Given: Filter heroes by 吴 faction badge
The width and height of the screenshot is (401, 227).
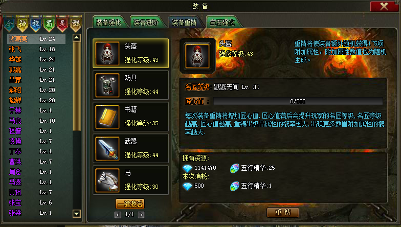Looking at the screenshot, I should pyautogui.click(x=62, y=24).
